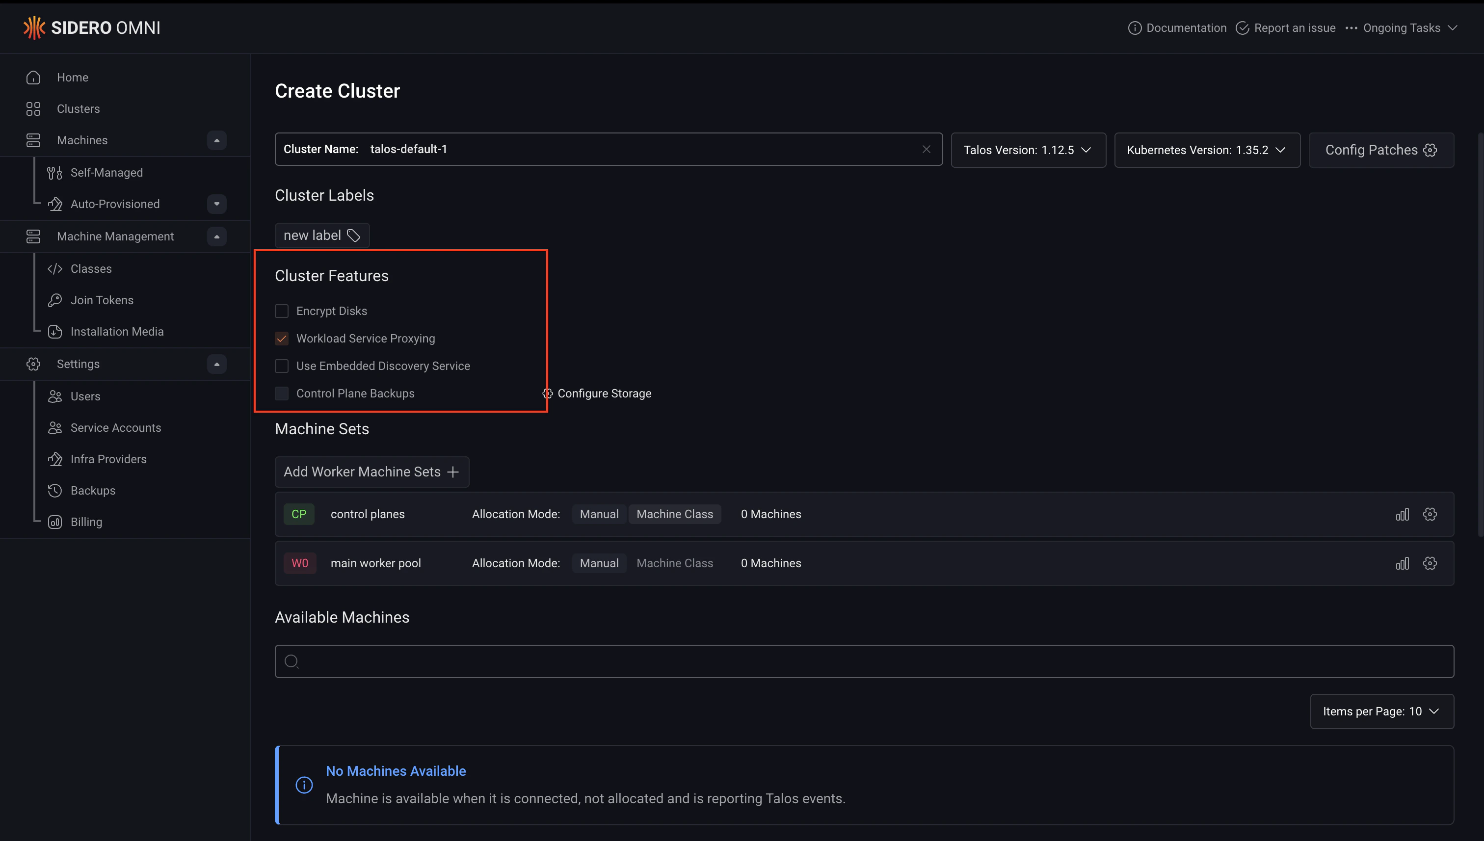Screen dimensions: 1484x841
Task: Click the Sidero Omni logo
Action: point(91,27)
